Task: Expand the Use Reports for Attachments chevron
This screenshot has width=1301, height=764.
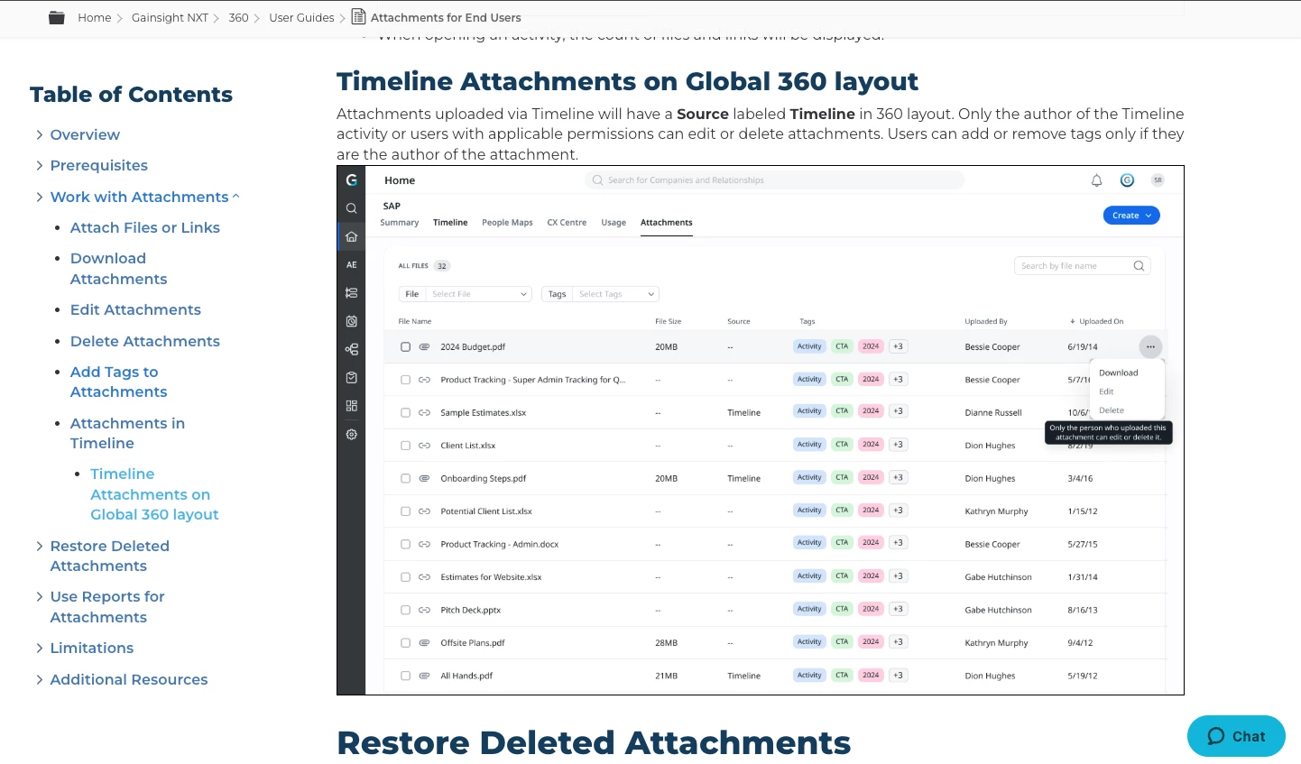Action: [x=39, y=596]
